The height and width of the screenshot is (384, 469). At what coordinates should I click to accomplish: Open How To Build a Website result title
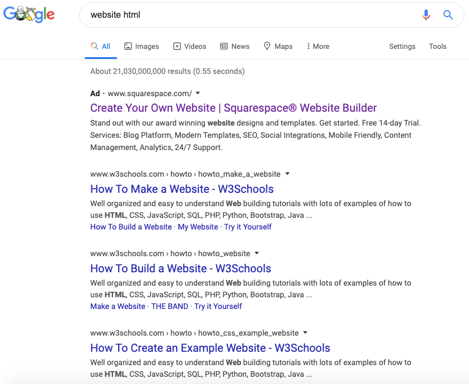180,268
